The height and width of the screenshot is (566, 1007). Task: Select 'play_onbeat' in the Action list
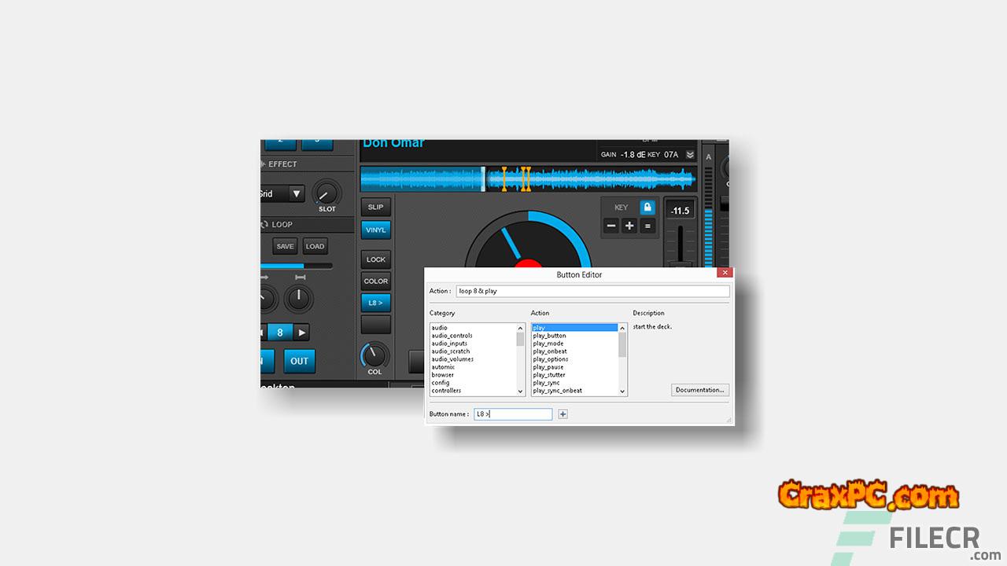click(550, 351)
